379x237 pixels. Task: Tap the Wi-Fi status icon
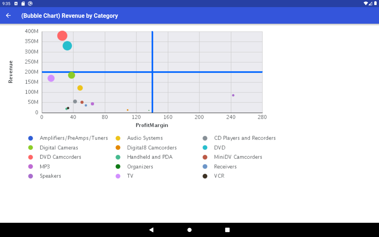tap(366, 4)
